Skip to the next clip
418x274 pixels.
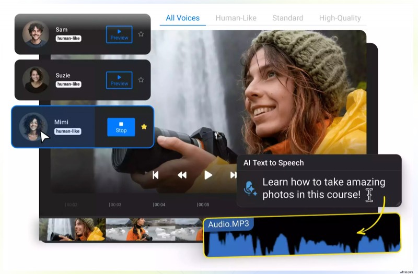233,175
